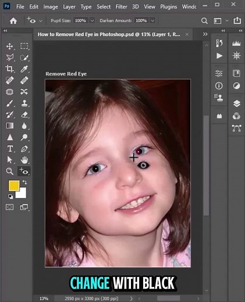Select the Content-Aware Move tool
Viewport: 245px width, 302px height.
coord(24,92)
